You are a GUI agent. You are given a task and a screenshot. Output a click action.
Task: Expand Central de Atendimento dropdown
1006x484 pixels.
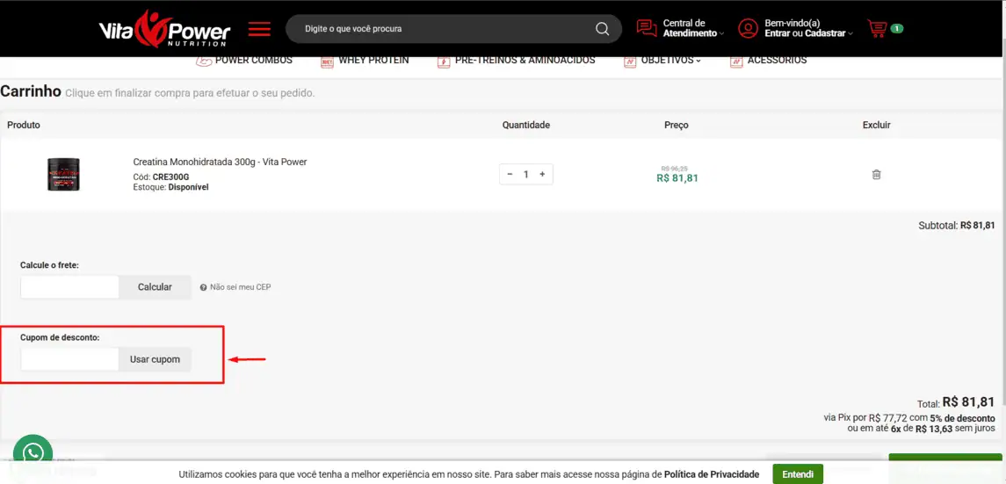pyautogui.click(x=693, y=28)
